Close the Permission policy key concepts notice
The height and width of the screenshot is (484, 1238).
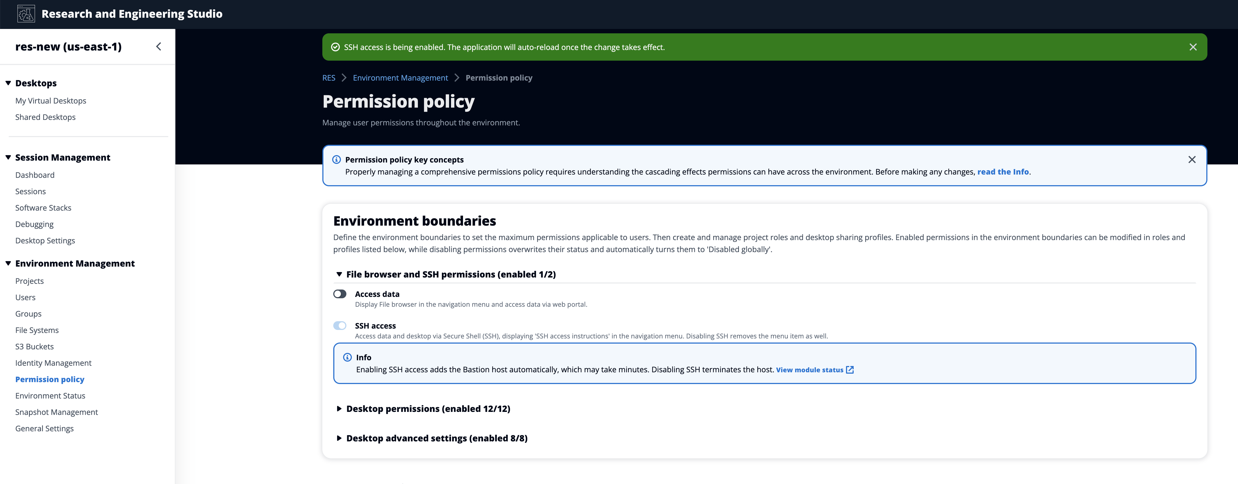click(1192, 160)
